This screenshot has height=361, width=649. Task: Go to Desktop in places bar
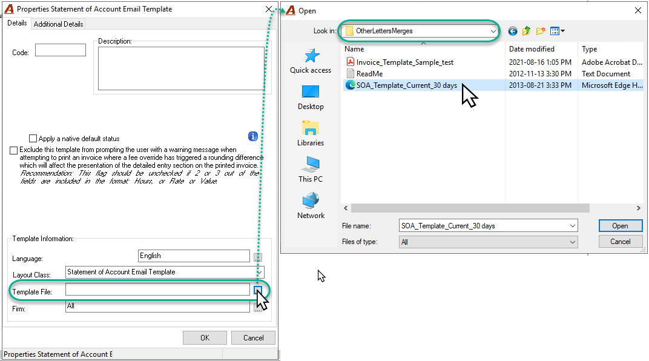click(x=311, y=98)
